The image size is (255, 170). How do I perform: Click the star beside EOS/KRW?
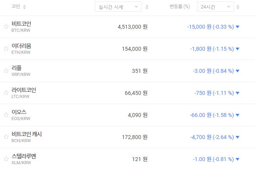tap(6, 115)
